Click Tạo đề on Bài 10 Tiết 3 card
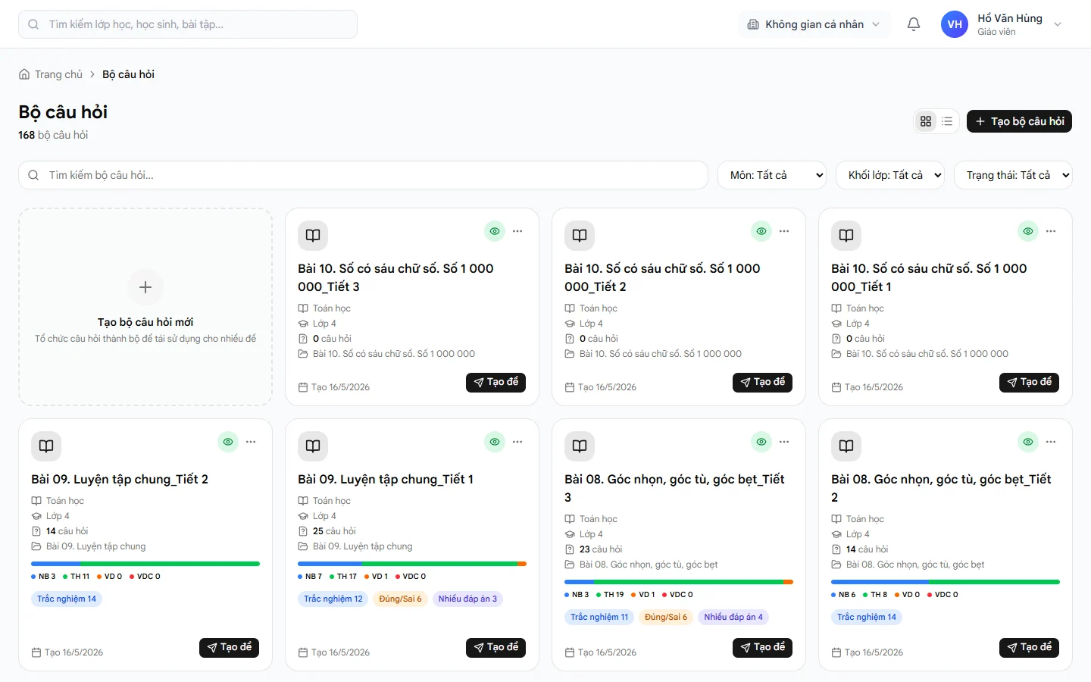This screenshot has height=682, width=1091. pos(495,383)
